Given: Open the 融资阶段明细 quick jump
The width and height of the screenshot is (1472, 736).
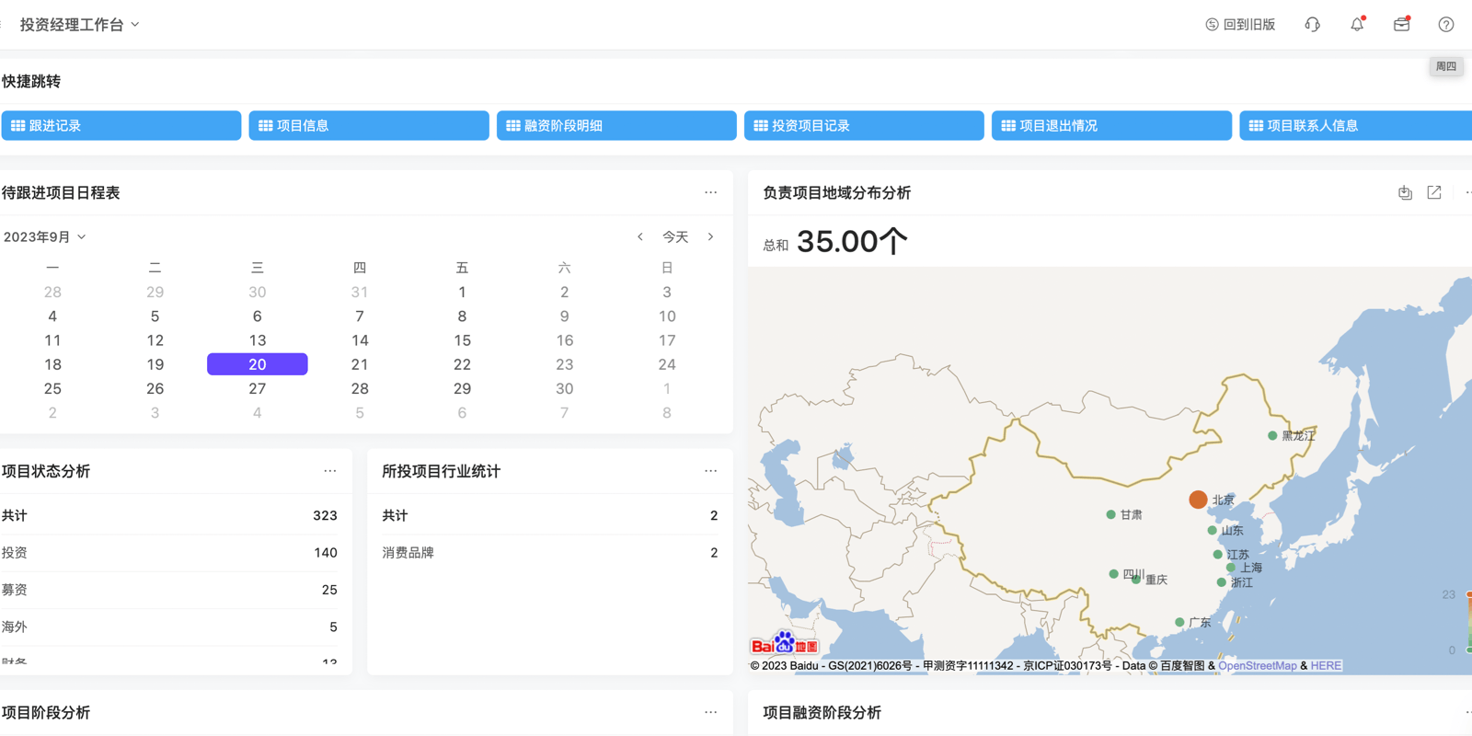Looking at the screenshot, I should 616,126.
